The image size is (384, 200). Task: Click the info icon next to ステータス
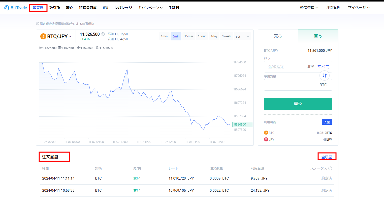(330, 168)
